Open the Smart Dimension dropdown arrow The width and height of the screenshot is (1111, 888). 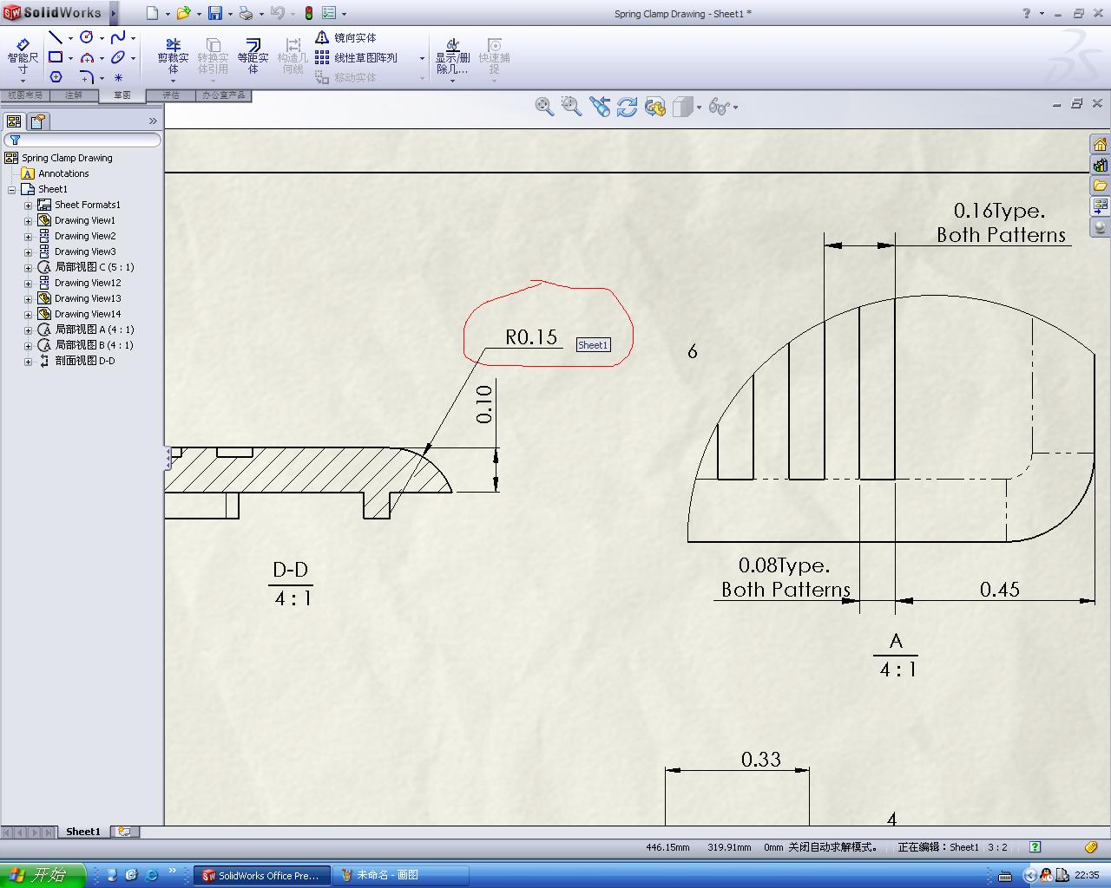23,81
